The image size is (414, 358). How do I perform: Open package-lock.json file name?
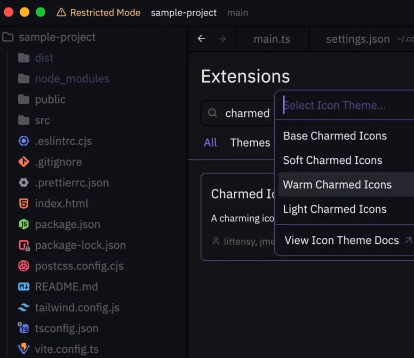coord(80,245)
